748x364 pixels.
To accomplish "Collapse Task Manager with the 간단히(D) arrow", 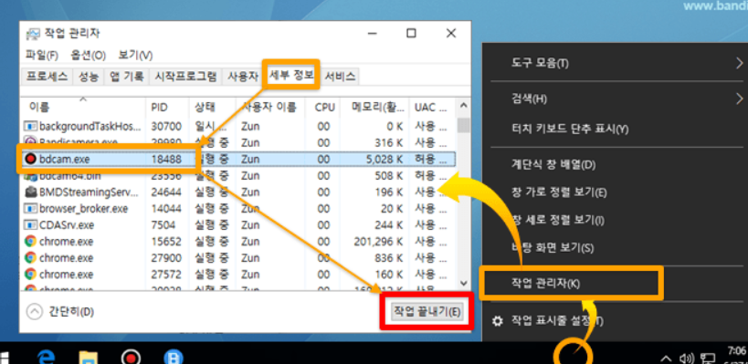I will click(x=35, y=312).
